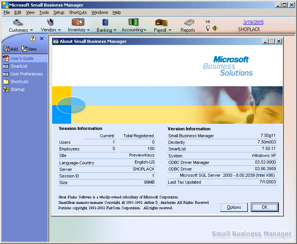Image resolution: width=297 pixels, height=244 pixels.
Task: Click the light bulb reminder icon
Action: pos(208,28)
